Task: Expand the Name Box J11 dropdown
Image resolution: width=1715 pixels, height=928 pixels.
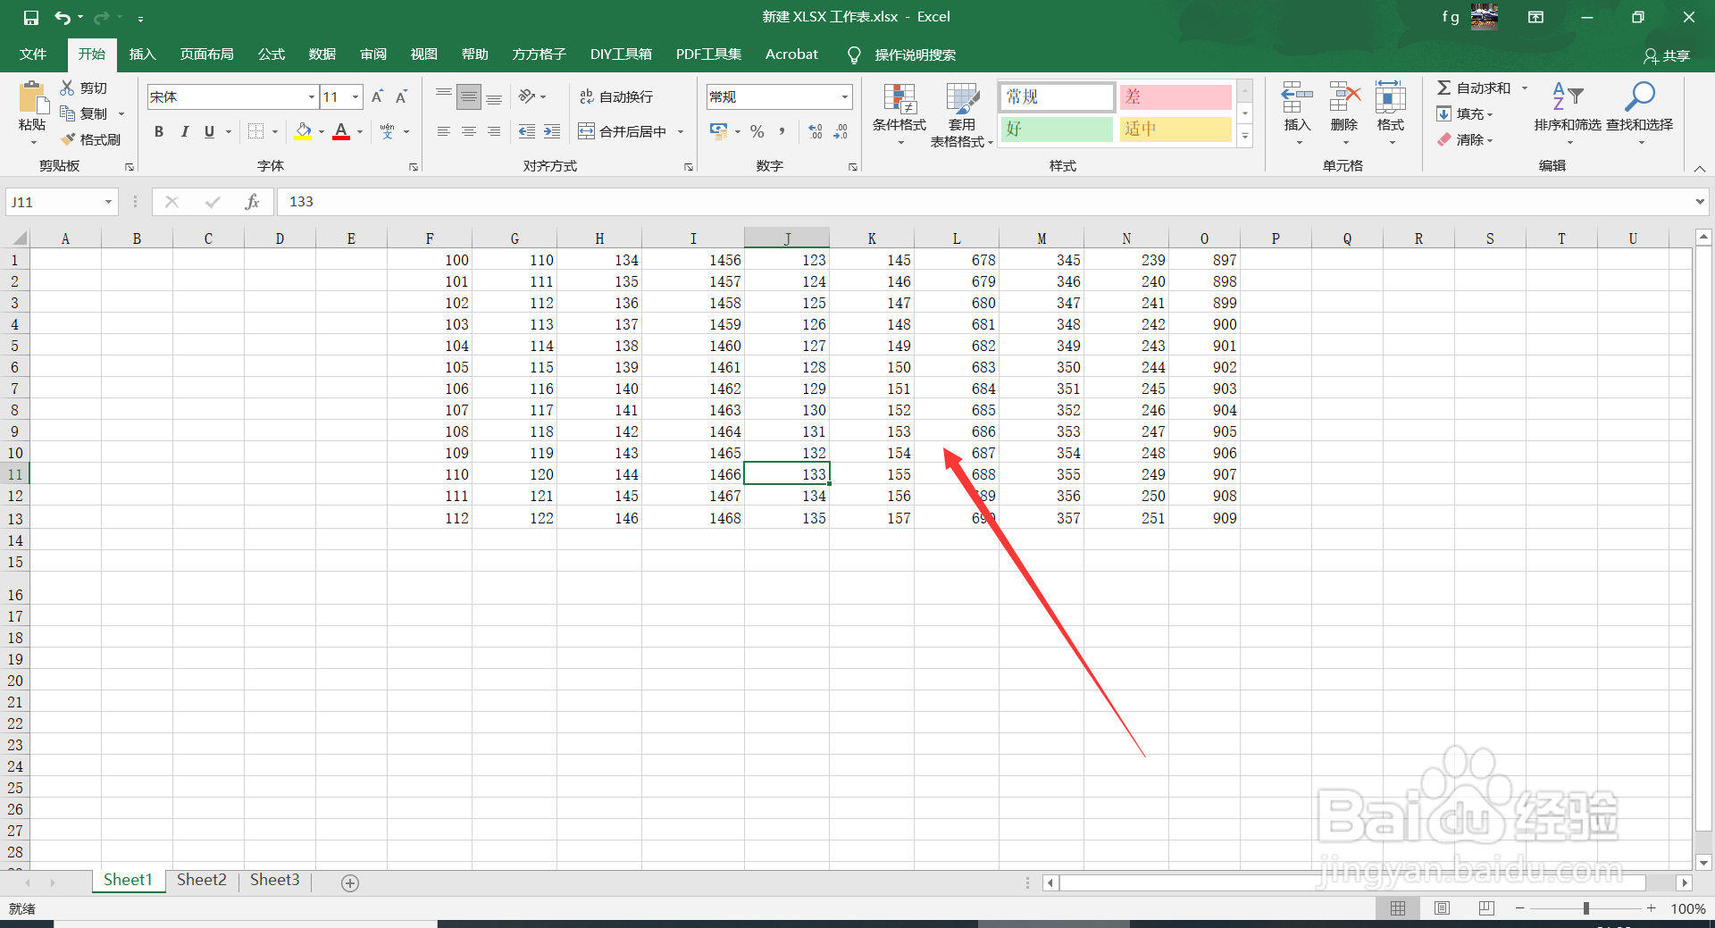Action: pyautogui.click(x=108, y=202)
